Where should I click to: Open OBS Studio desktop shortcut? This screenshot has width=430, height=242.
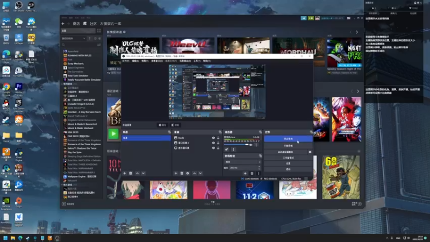coord(19,6)
